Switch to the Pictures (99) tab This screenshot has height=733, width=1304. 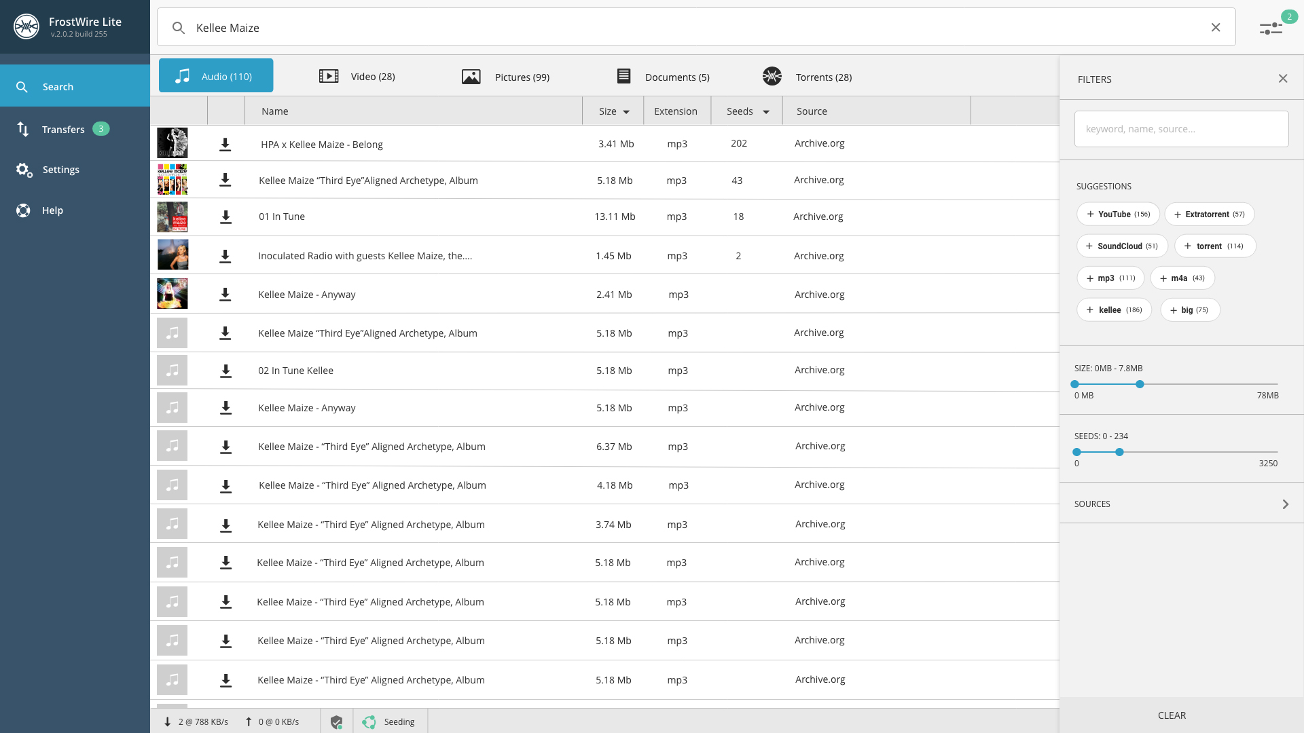[505, 77]
